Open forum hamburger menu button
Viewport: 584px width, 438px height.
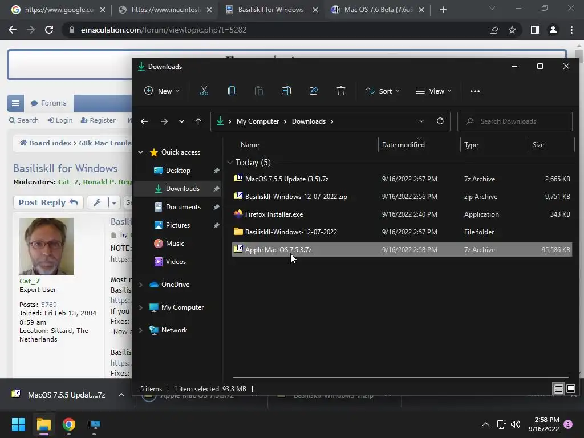tap(15, 103)
